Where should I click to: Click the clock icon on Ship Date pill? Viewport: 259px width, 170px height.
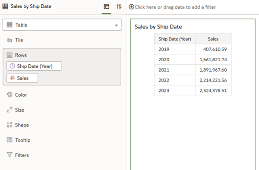click(12, 66)
